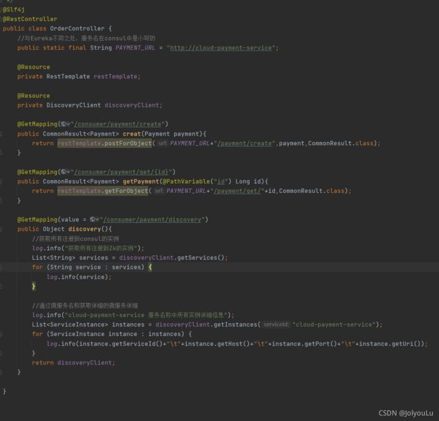This screenshot has height=421, width=439.
Task: Click the List<ServiceInstance> type declaration
Action: click(x=70, y=325)
